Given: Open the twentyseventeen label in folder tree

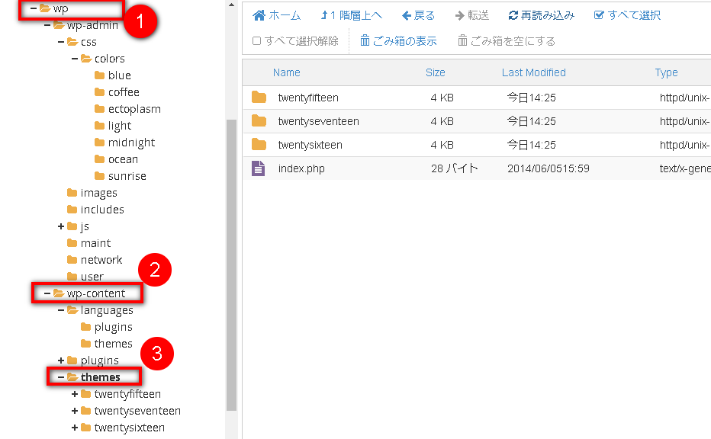Looking at the screenshot, I should tap(137, 411).
